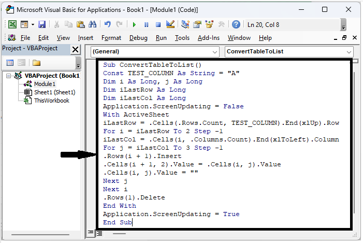
Task: Click View Code button in Project pane
Action: (10, 63)
